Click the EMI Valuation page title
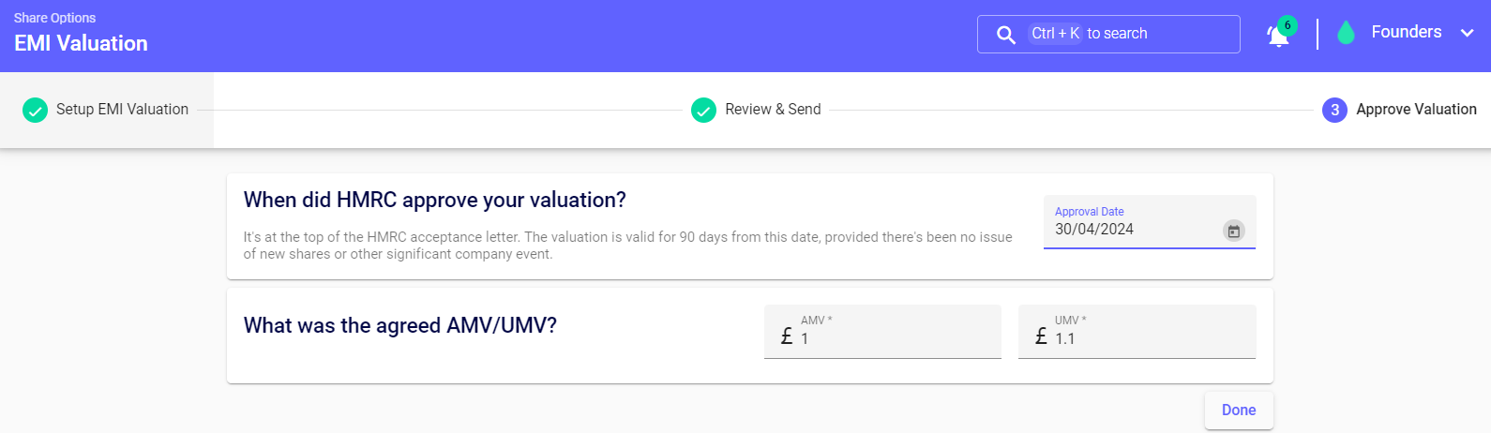This screenshot has width=1491, height=433. click(x=81, y=43)
